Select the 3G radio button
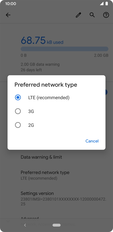 click(x=18, y=111)
